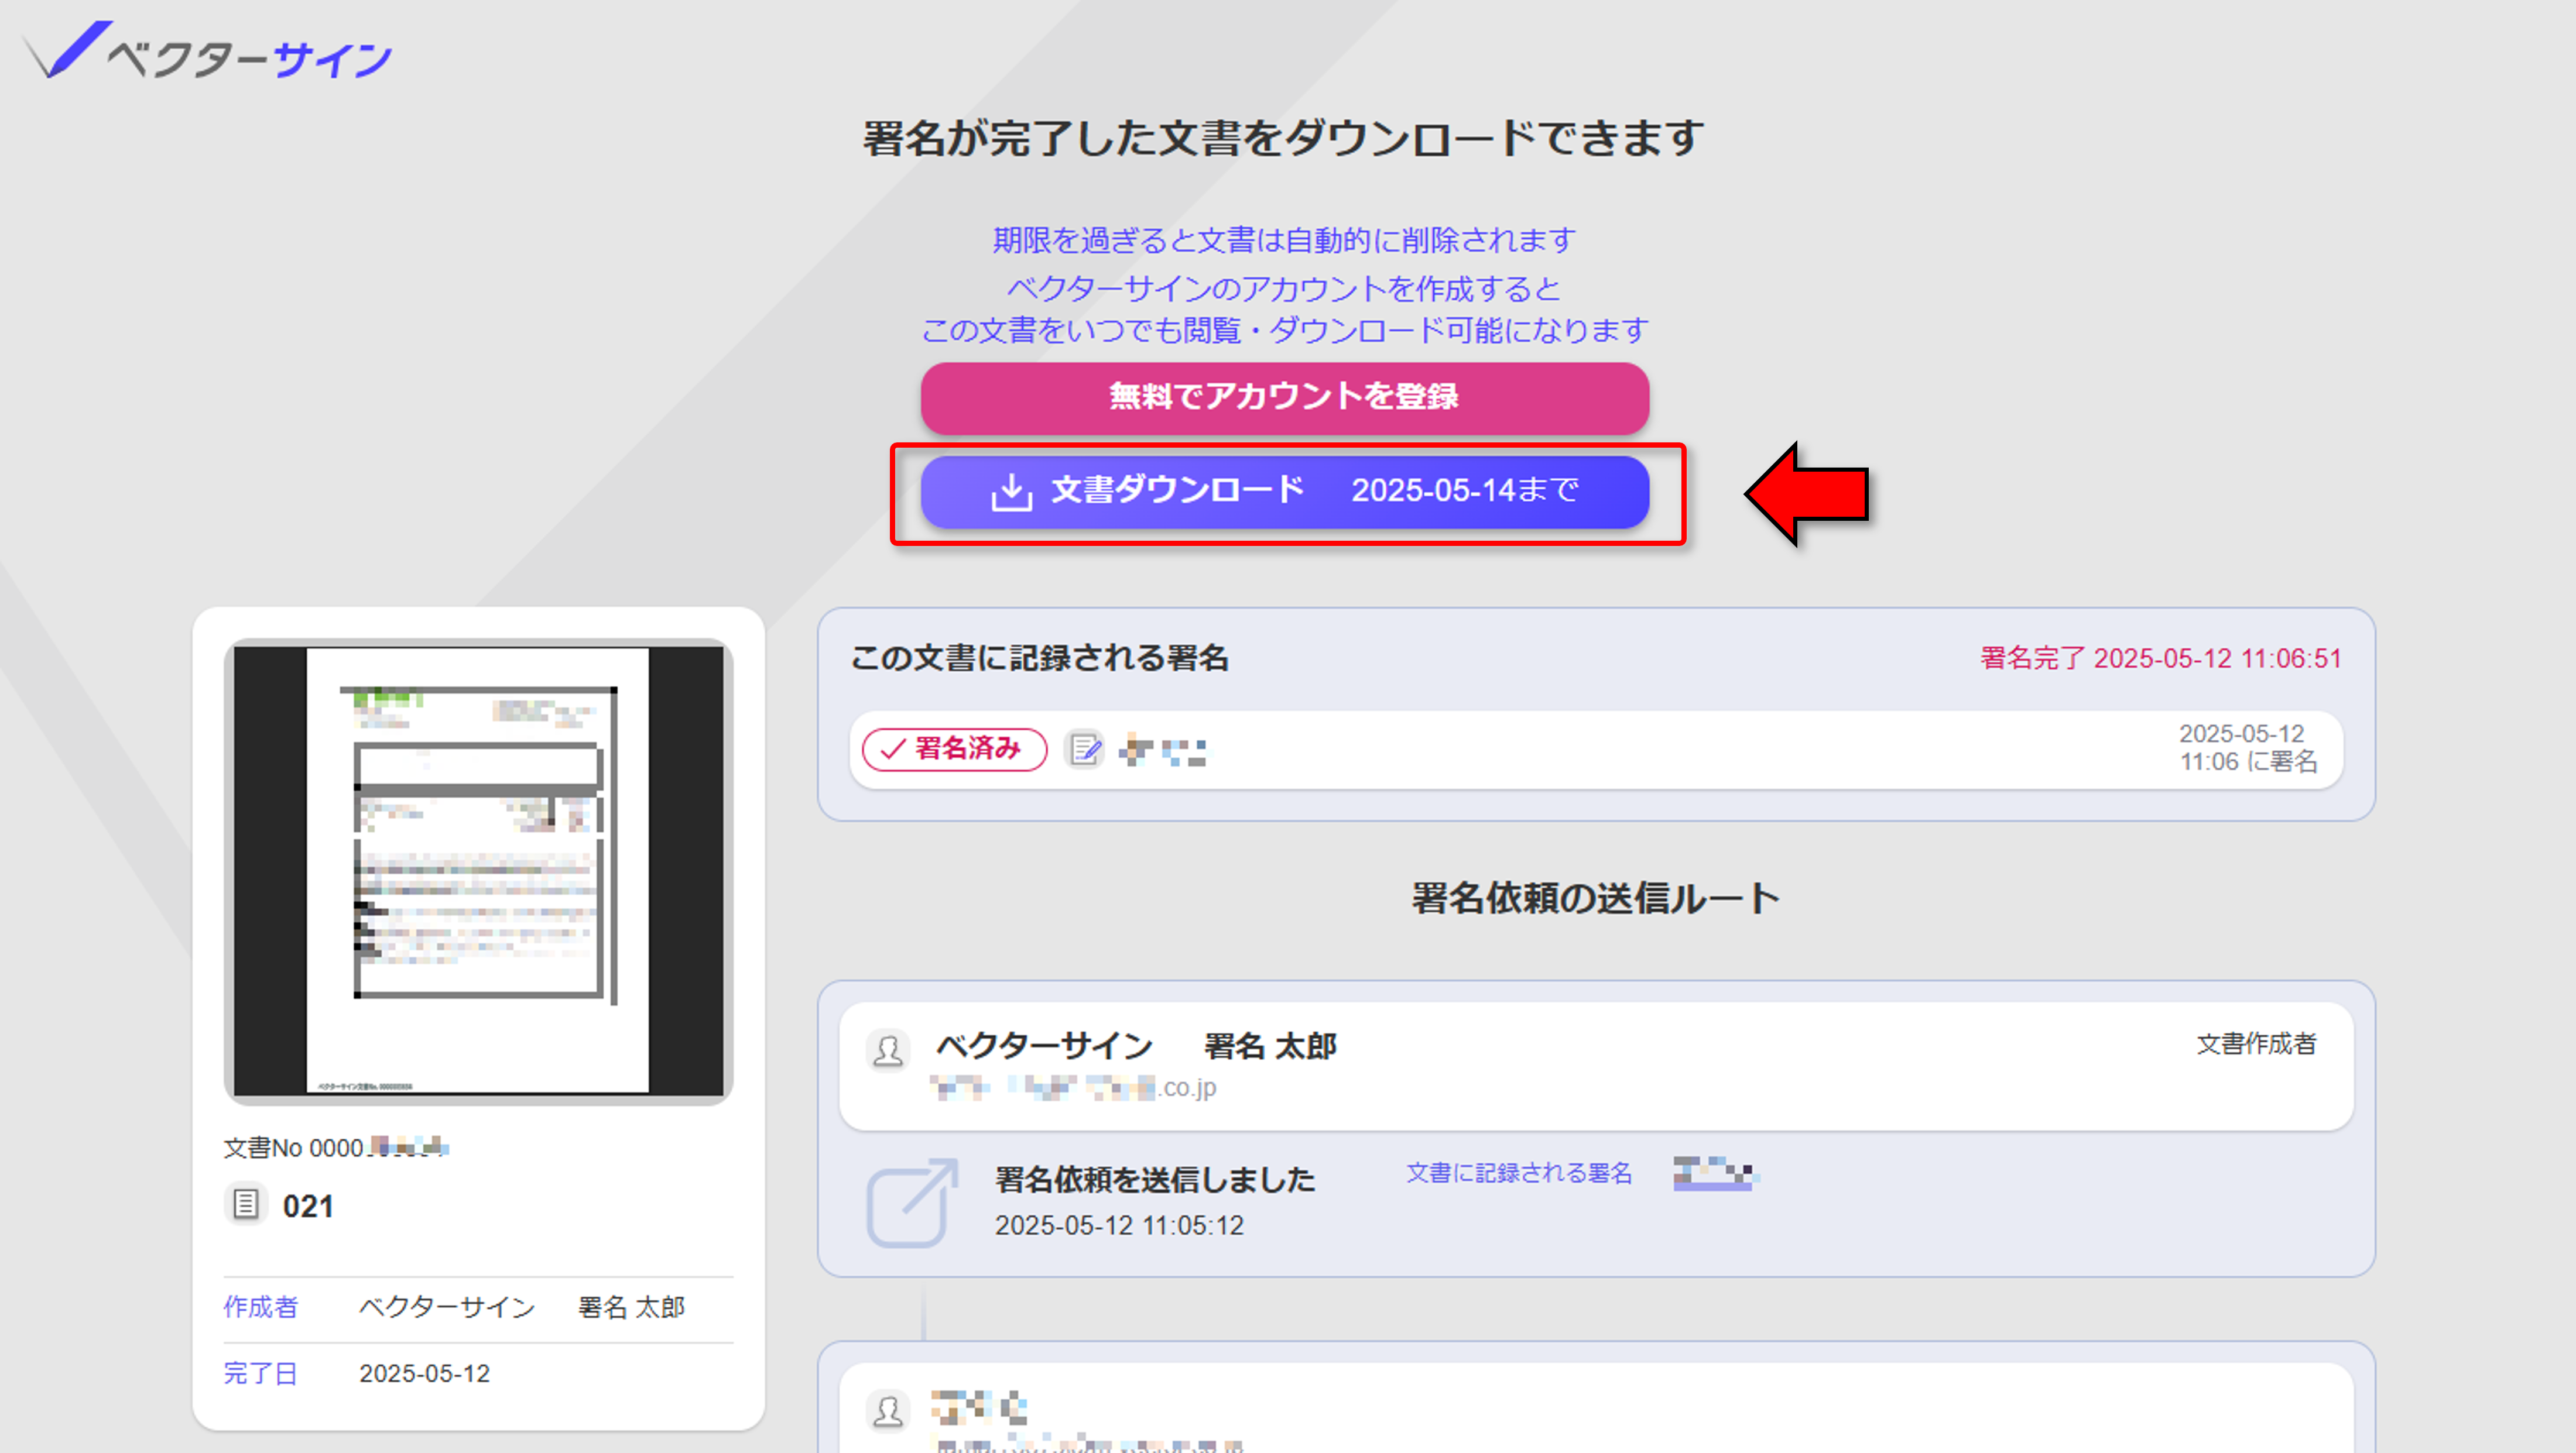Click the send-request arrow icon
The height and width of the screenshot is (1453, 2576).
tap(911, 1202)
